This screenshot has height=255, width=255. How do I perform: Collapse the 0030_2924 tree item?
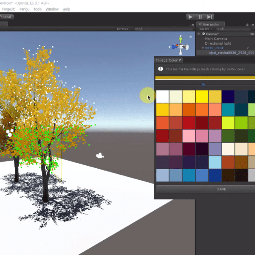(x=203, y=48)
